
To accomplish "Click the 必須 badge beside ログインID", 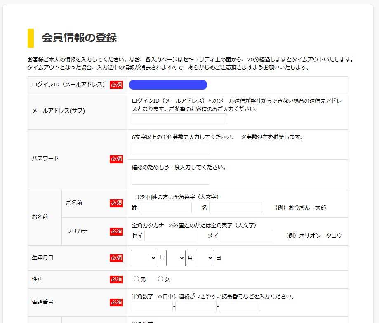I will [x=116, y=85].
